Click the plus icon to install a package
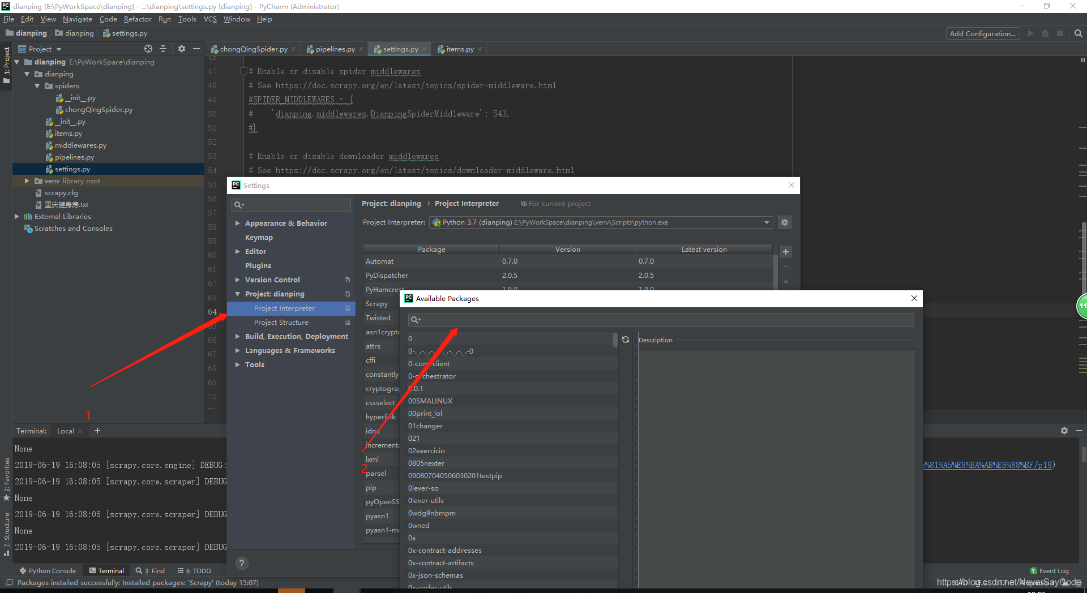 [x=786, y=252]
